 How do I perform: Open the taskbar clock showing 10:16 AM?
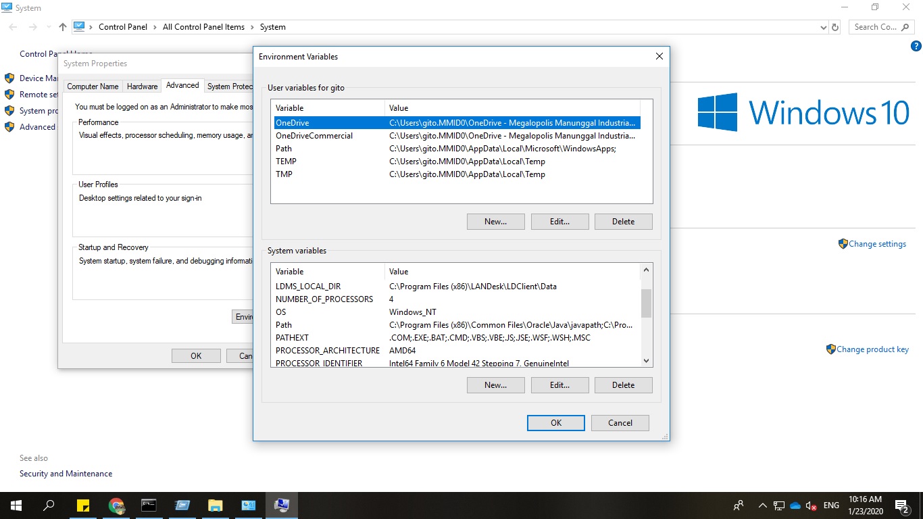(x=865, y=505)
